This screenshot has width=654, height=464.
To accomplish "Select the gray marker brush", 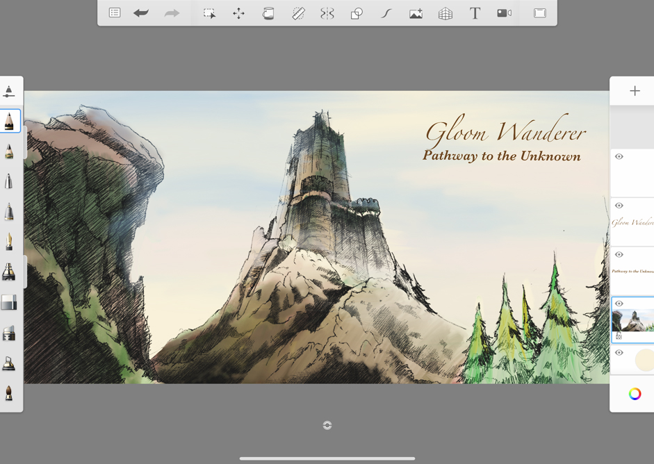I will click(x=9, y=212).
